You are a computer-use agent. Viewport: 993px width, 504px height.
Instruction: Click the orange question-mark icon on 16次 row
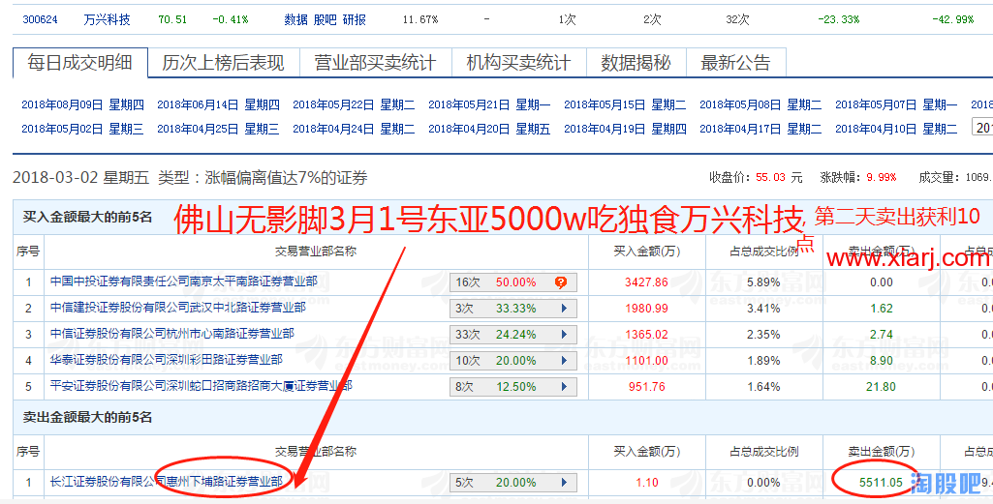pyautogui.click(x=561, y=282)
